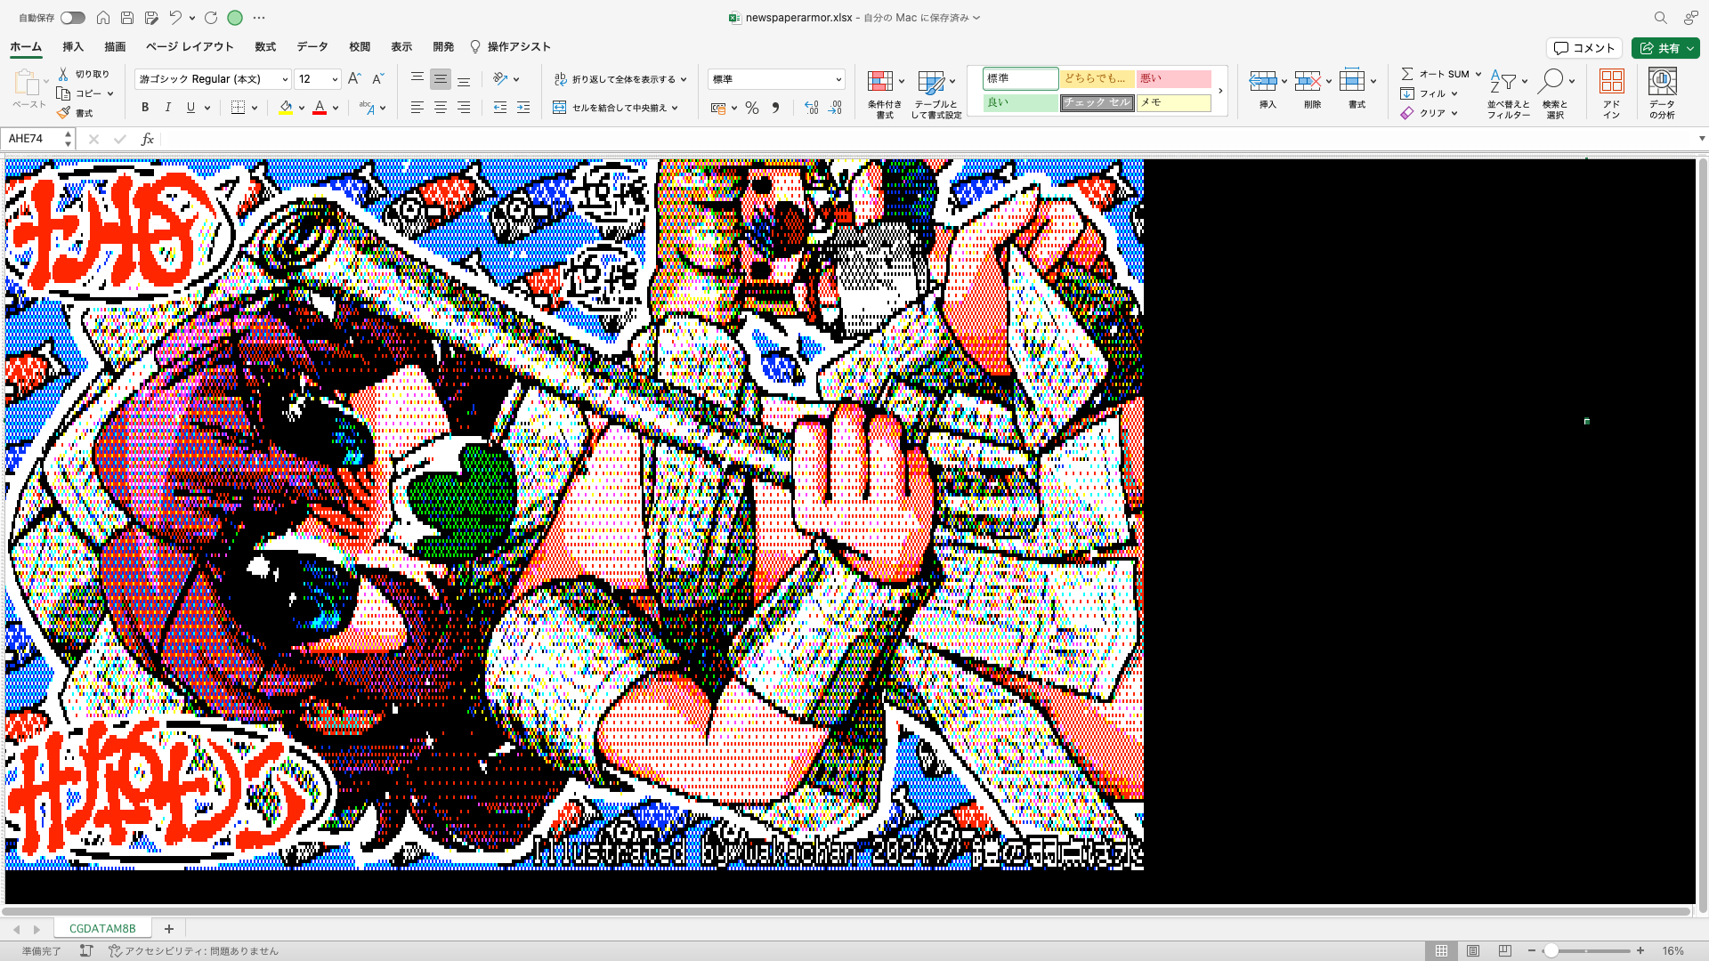Screen dimensions: 1709x961
Task: Open the more commands ellipsis in title bar
Action: tap(259, 18)
